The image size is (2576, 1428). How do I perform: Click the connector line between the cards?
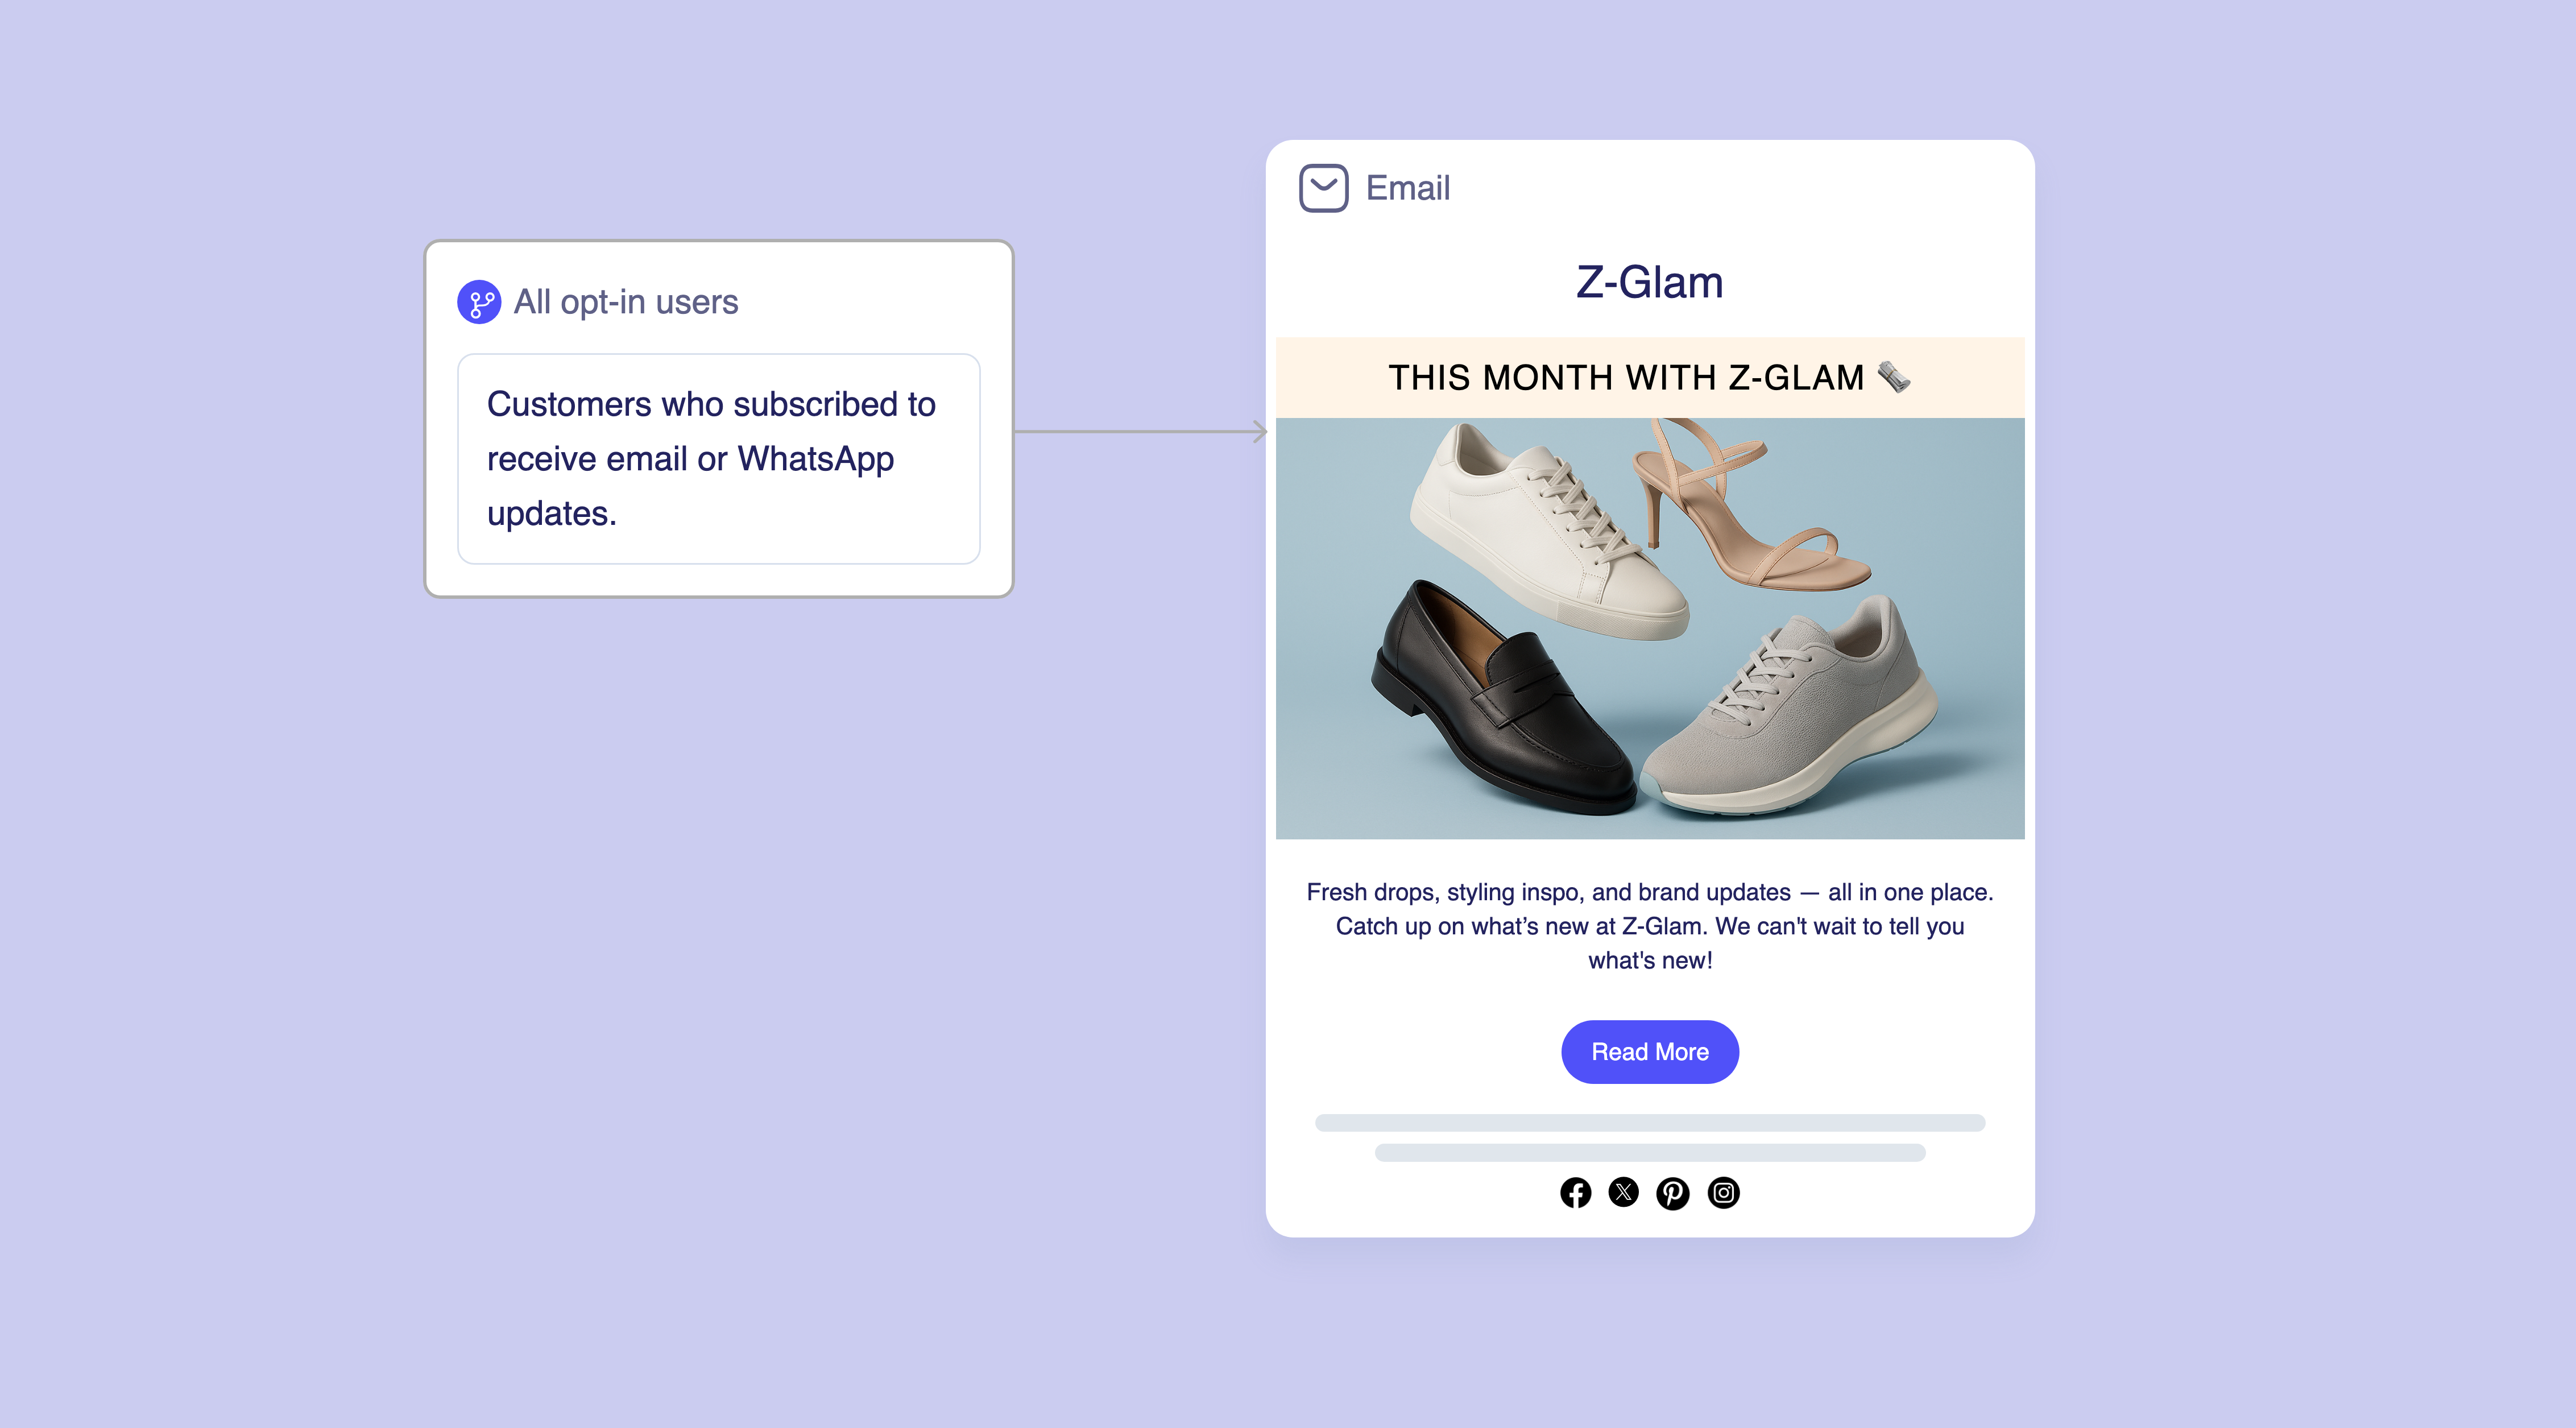point(1135,432)
